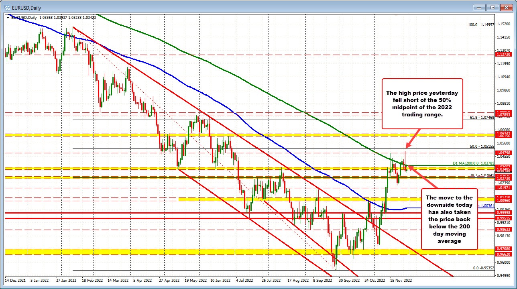The width and height of the screenshot is (517, 289).
Task: Click the annotation about yesterday's high price
Action: click(x=422, y=104)
